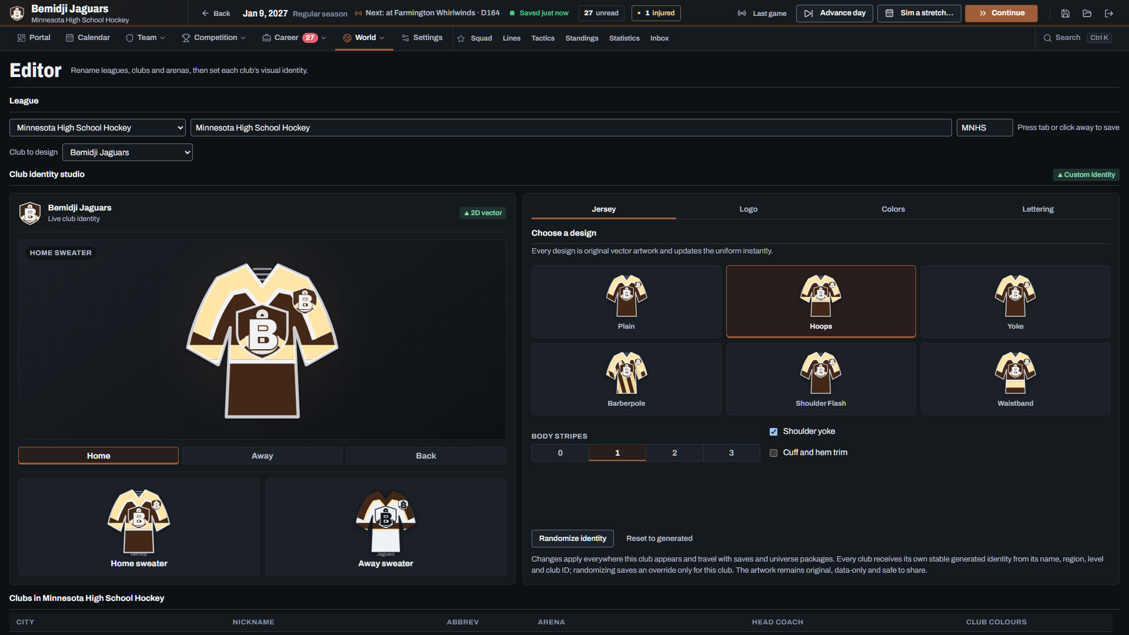The image size is (1129, 635).
Task: Select the Shoulder Flash jersey design
Action: click(x=821, y=379)
